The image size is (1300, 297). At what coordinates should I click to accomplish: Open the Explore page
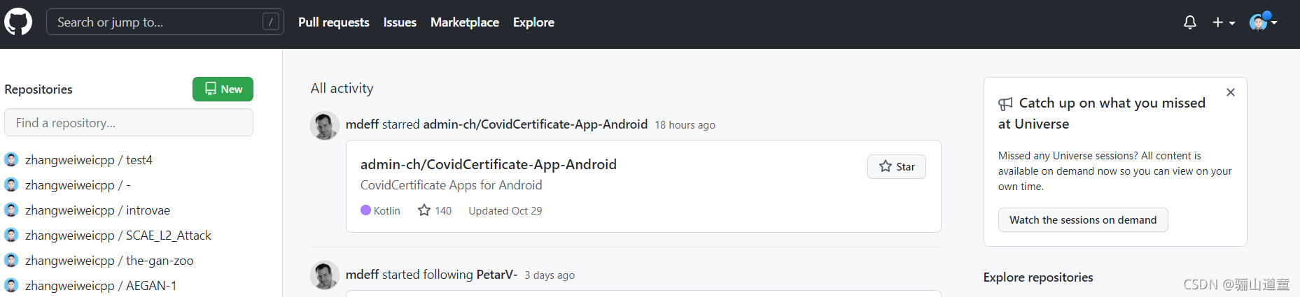click(x=533, y=22)
